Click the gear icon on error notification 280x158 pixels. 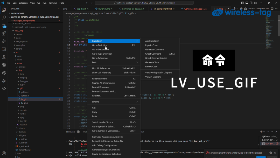[x=271, y=153]
